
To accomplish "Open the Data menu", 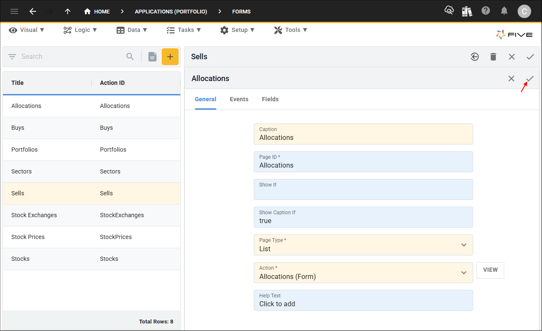I will [x=132, y=30].
